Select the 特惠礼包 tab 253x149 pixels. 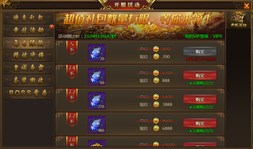28,18
